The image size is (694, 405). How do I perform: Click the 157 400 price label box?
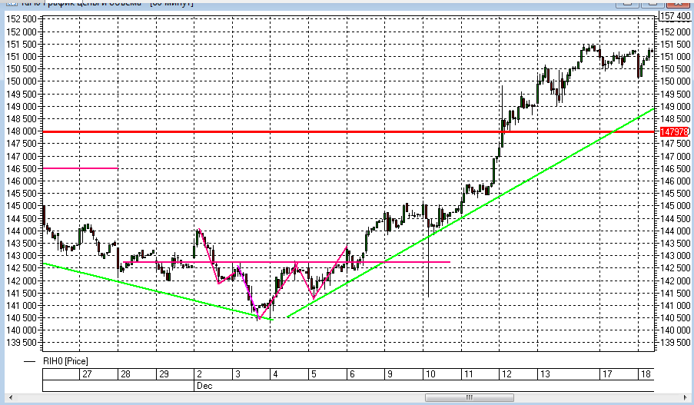(x=675, y=16)
